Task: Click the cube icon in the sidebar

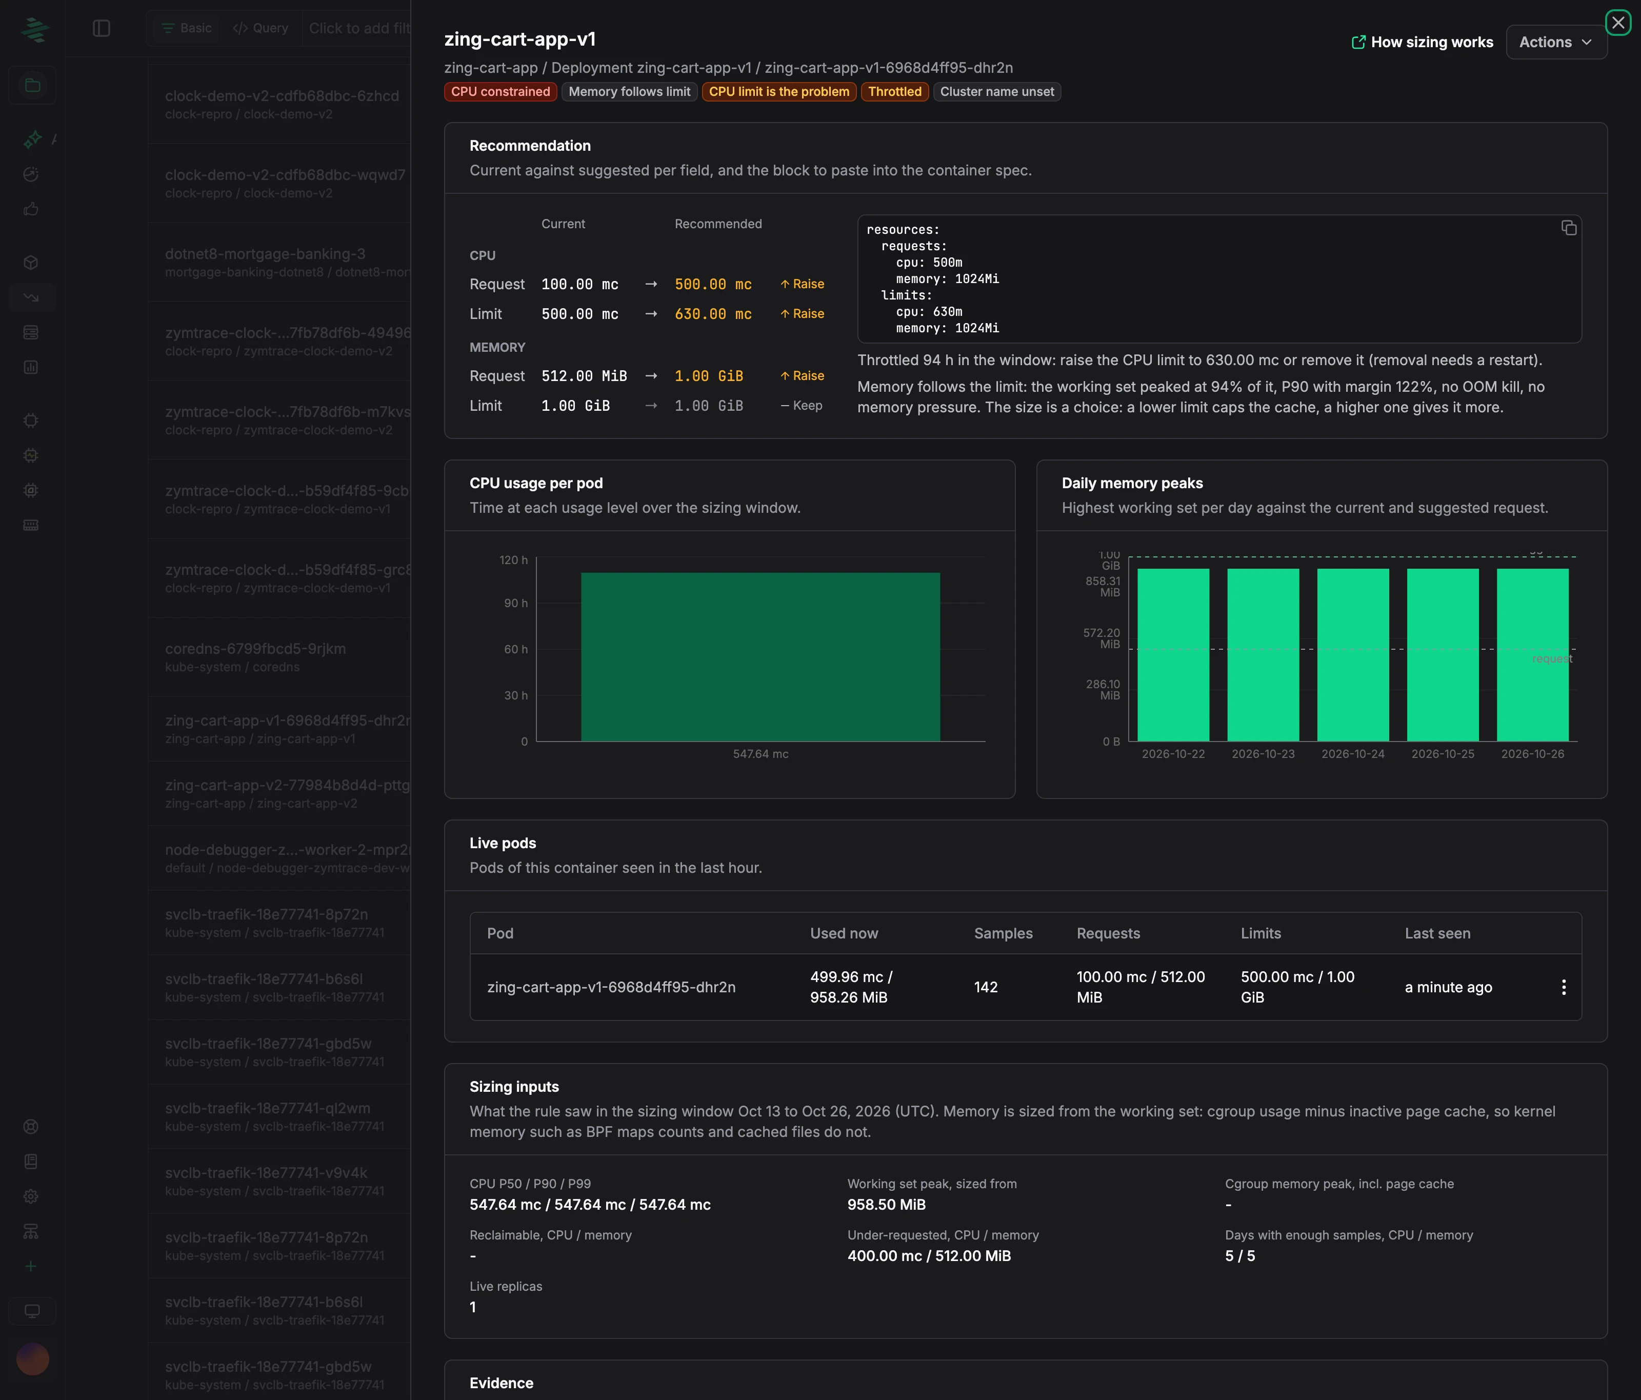Action: point(31,263)
